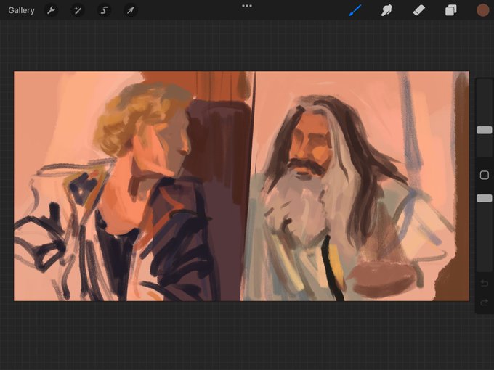Select the Eraser tool
494x370 pixels.
click(x=418, y=10)
